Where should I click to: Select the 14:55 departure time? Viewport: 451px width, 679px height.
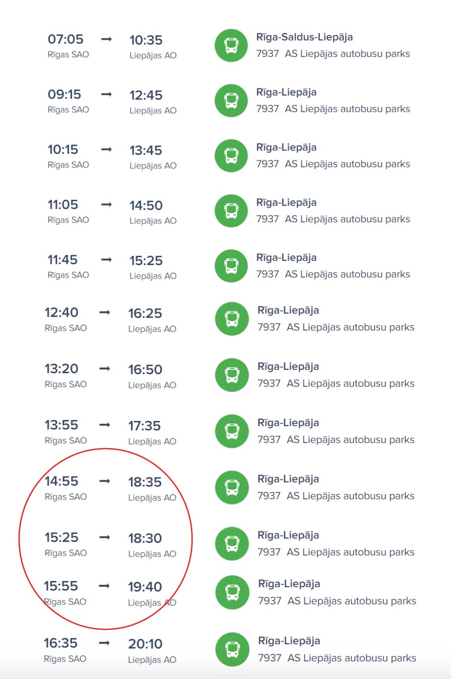coord(61,481)
